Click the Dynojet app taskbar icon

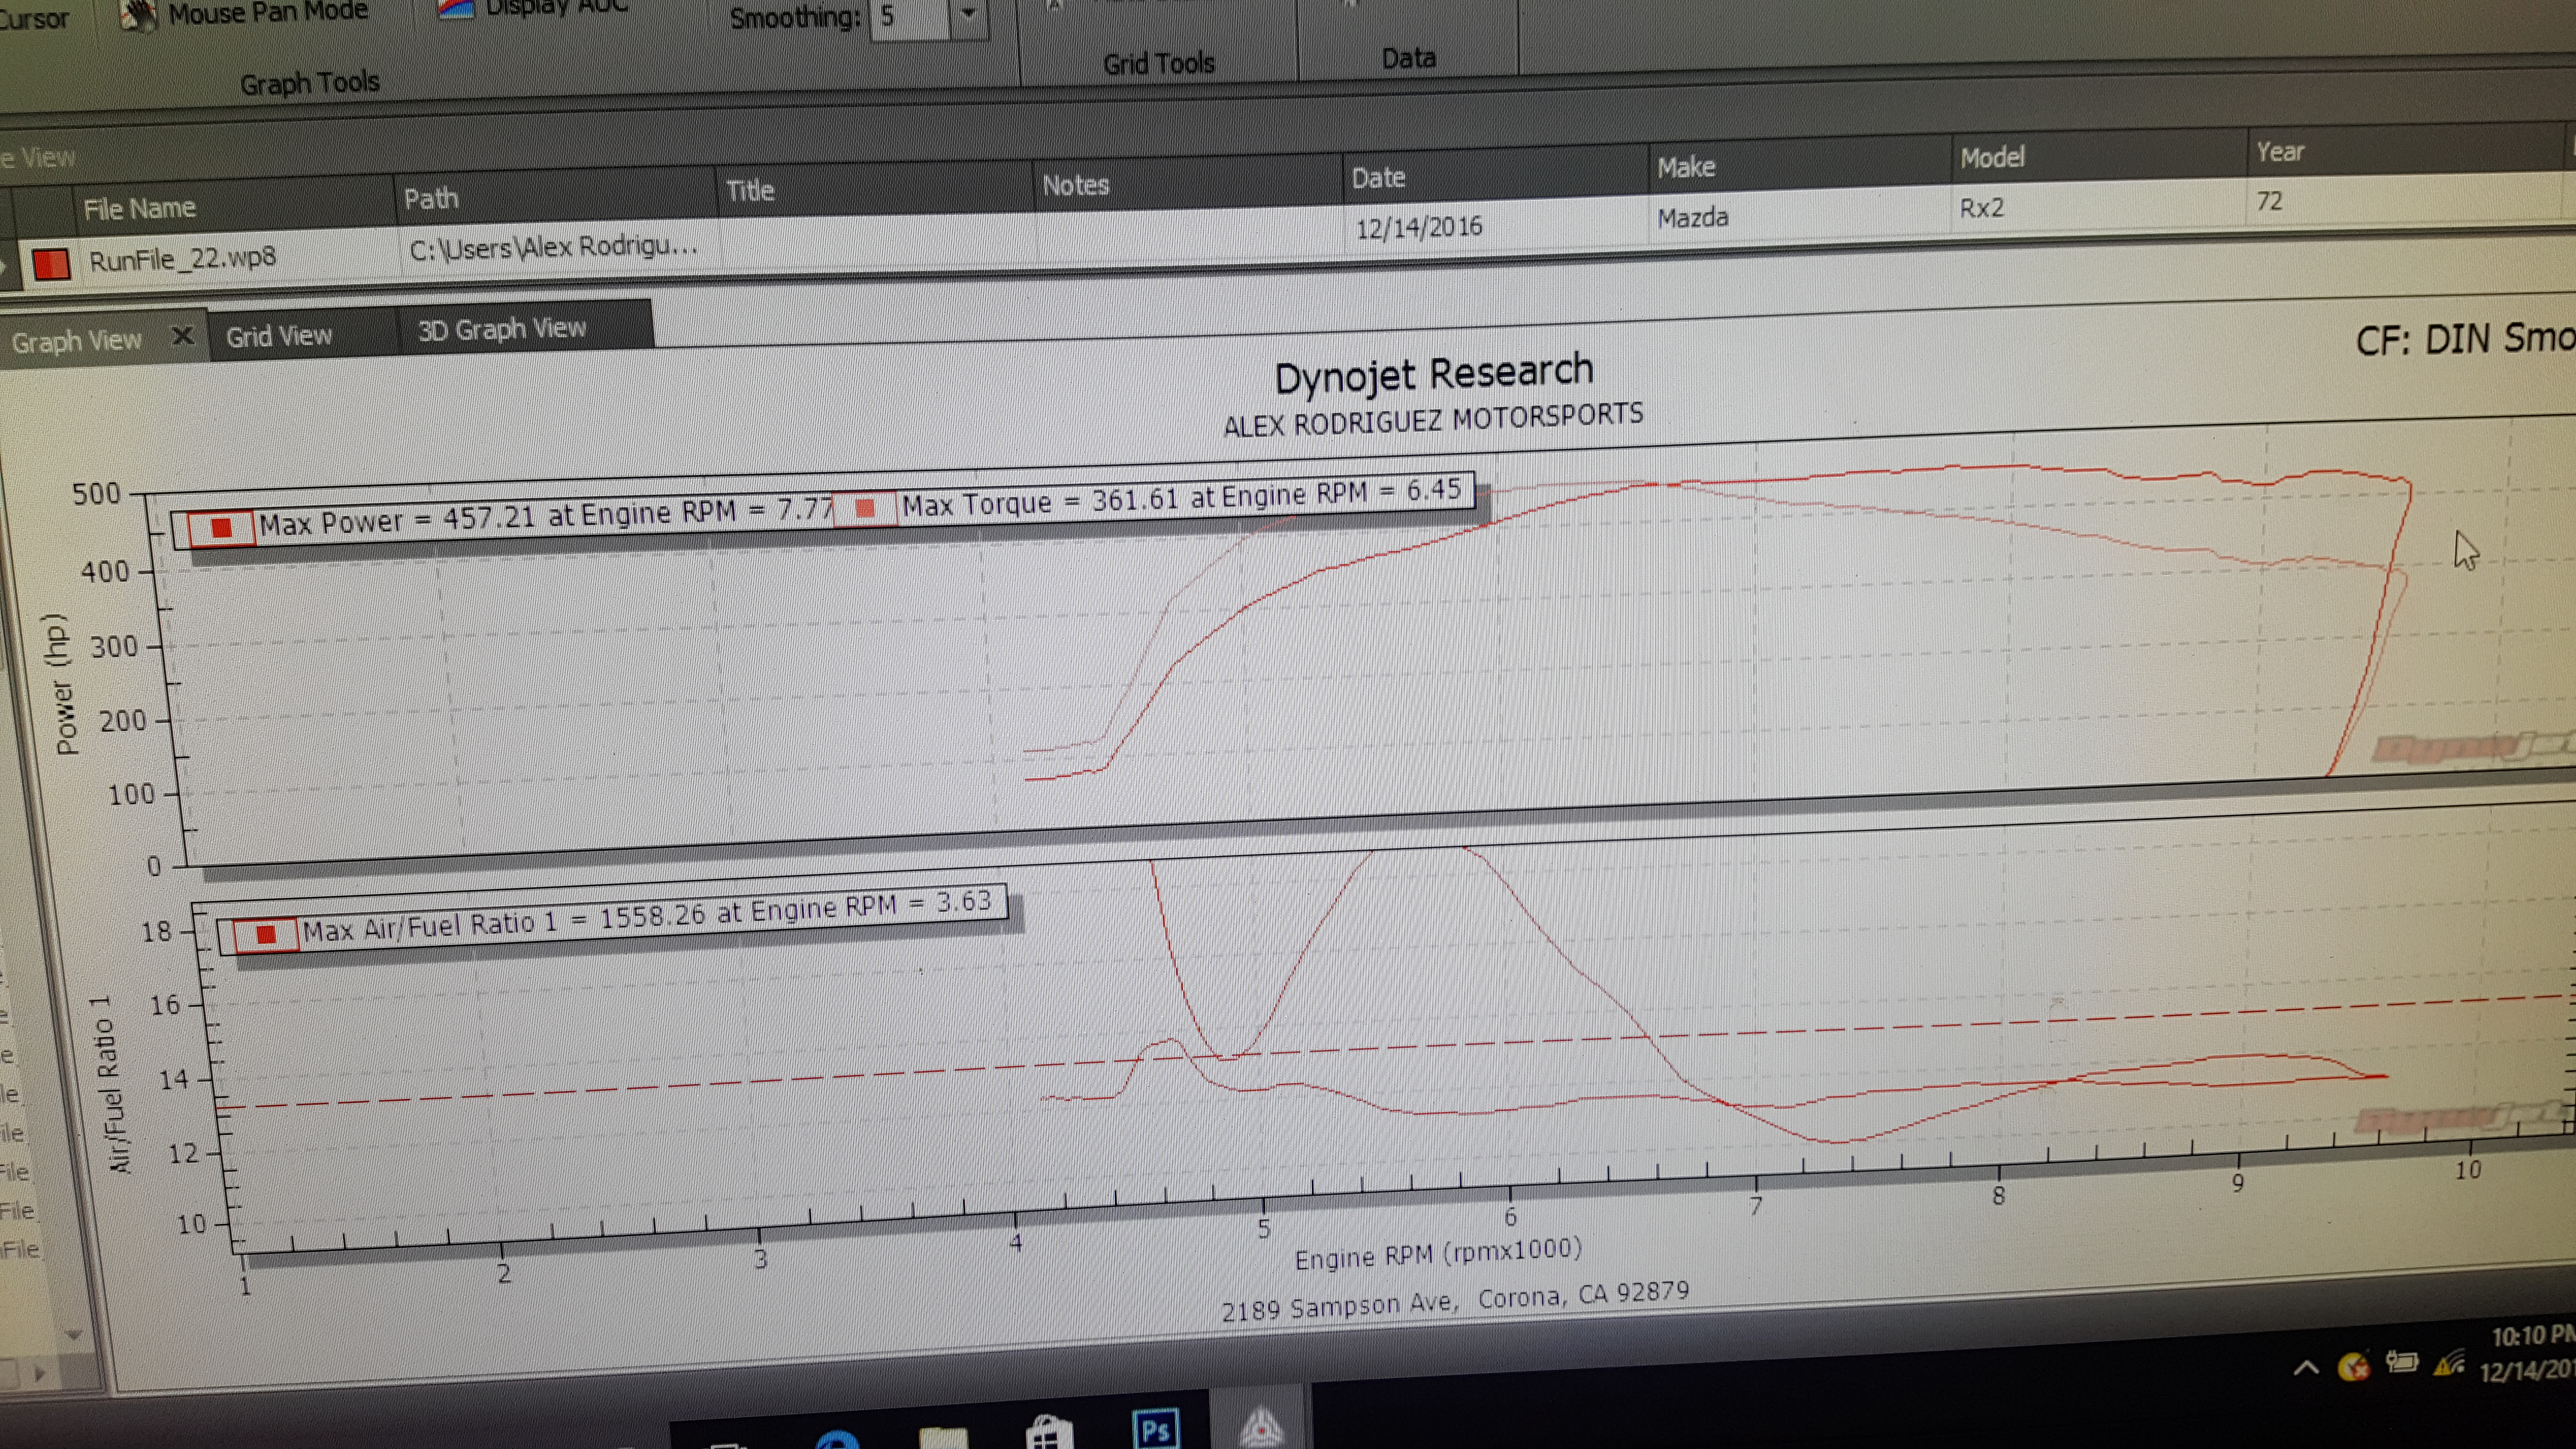pyautogui.click(x=1260, y=1427)
